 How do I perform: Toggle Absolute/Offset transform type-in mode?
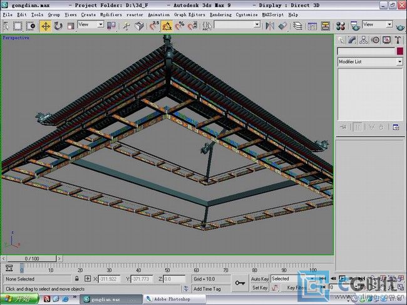(88, 279)
